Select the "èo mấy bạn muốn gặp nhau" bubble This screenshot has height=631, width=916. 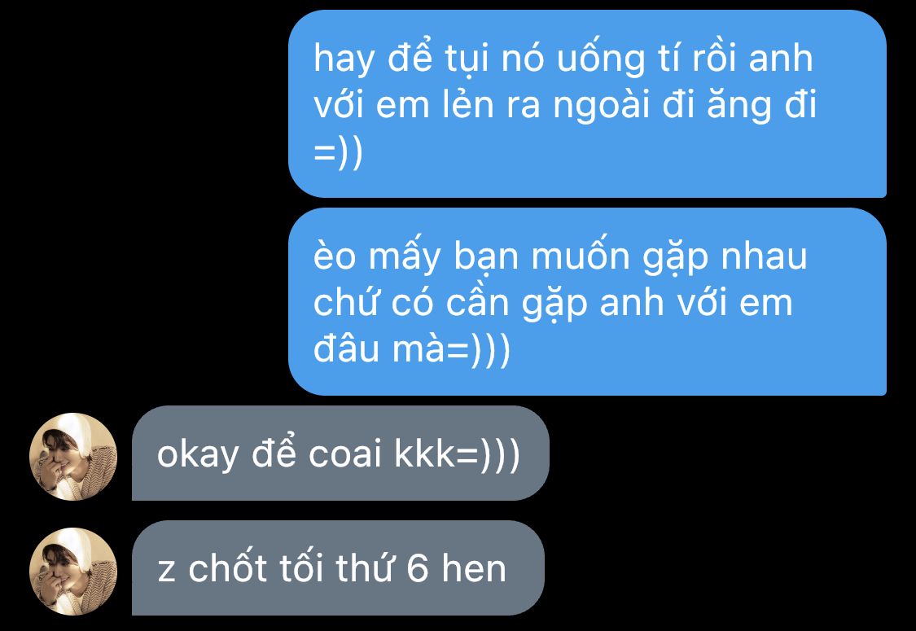click(587, 301)
